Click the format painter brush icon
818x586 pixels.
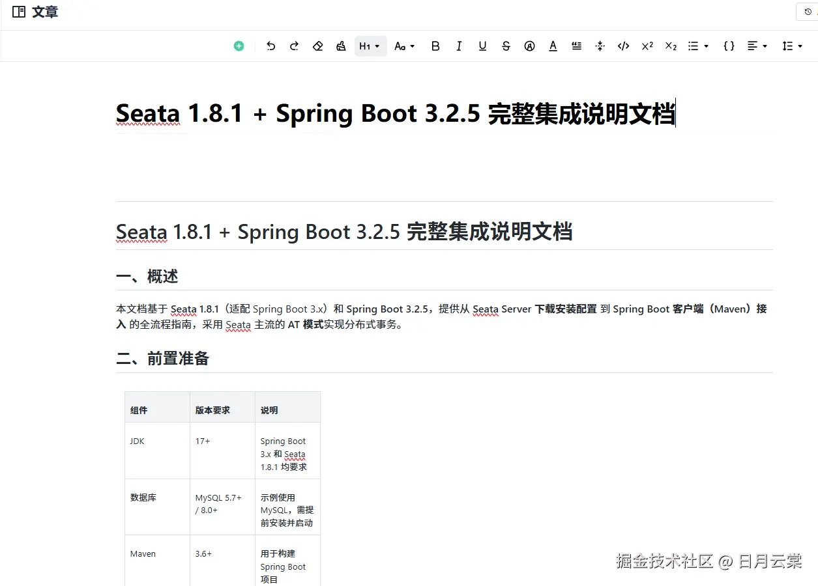click(x=341, y=46)
